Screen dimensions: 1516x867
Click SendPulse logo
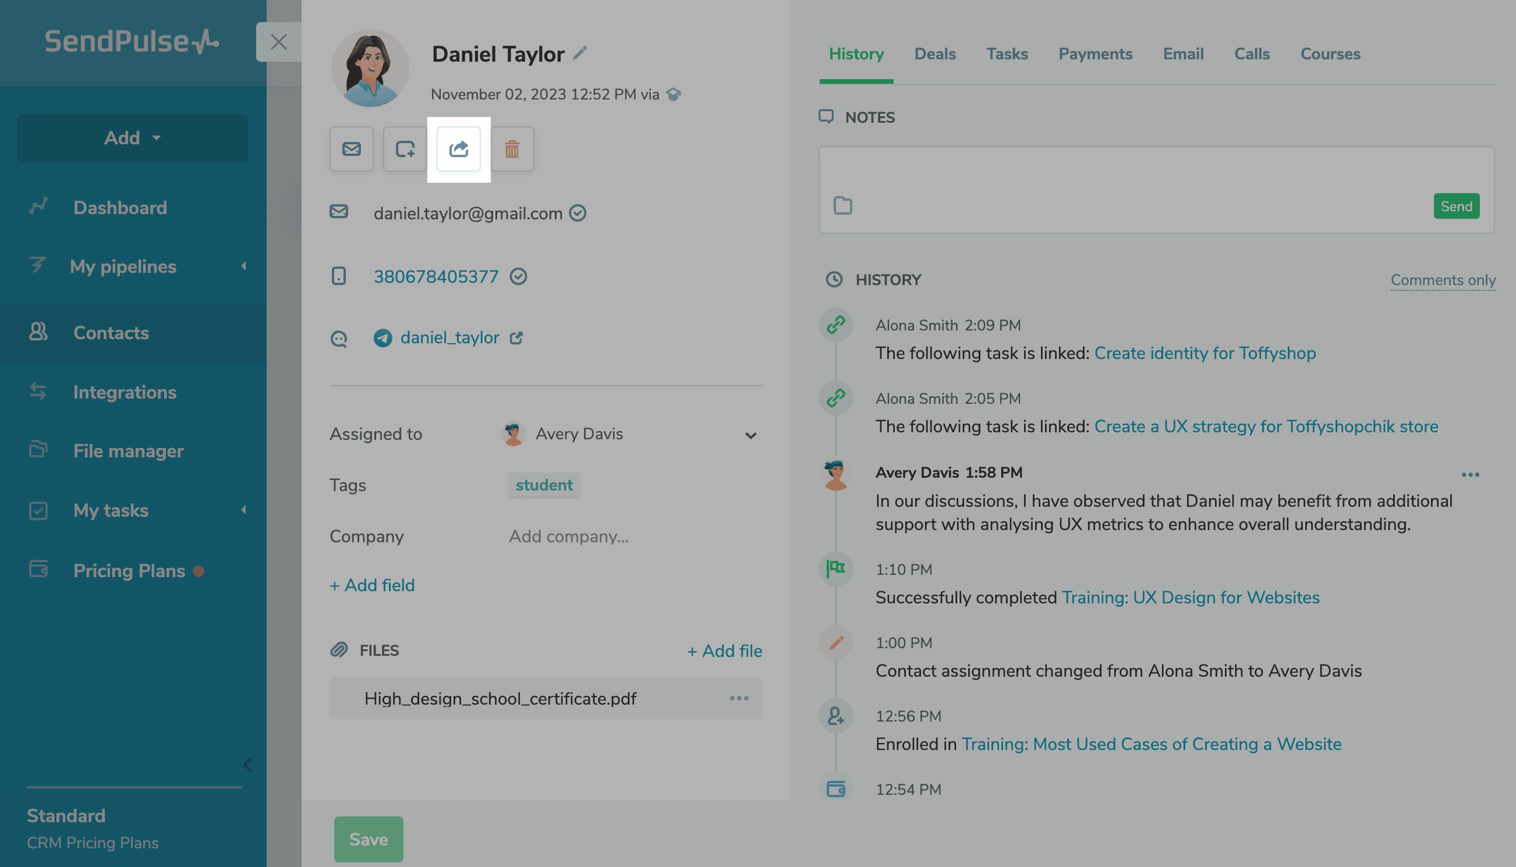pyautogui.click(x=132, y=42)
